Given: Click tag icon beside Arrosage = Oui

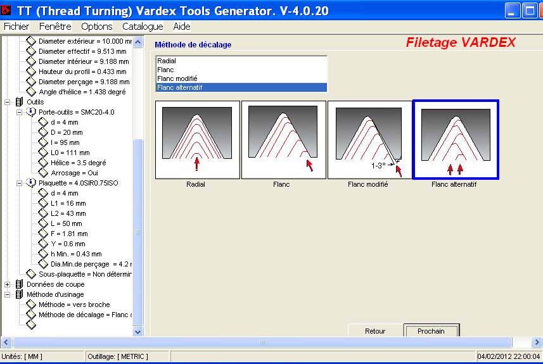Looking at the screenshot, I should [43, 172].
